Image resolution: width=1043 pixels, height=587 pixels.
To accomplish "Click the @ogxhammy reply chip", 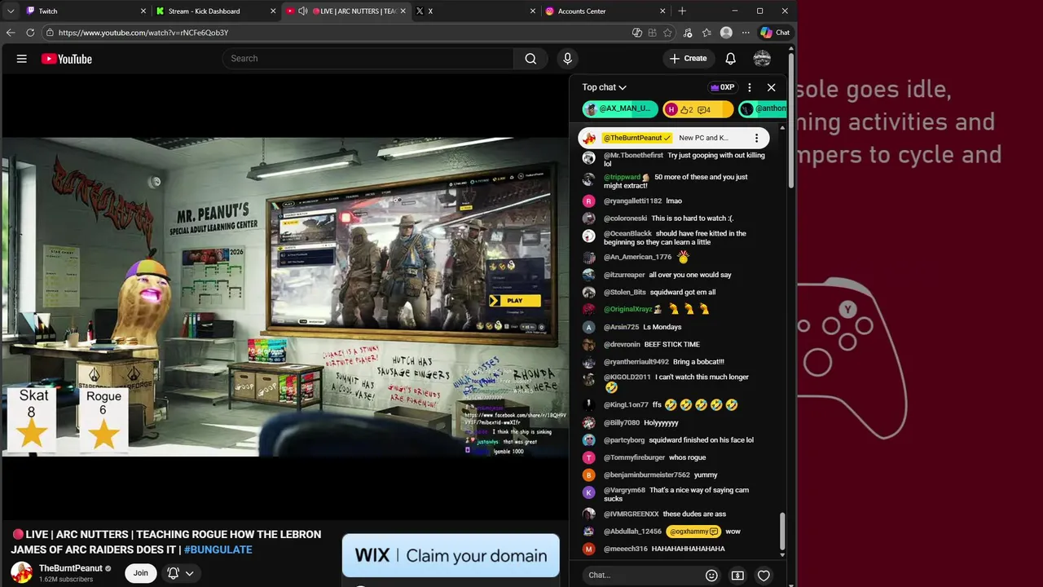I will tap(693, 532).
